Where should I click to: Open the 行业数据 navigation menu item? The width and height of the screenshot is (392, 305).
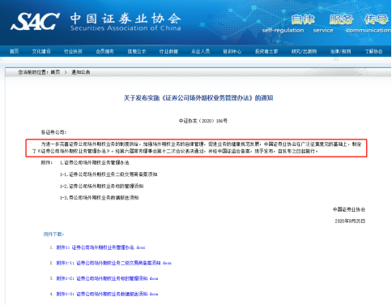pyautogui.click(x=168, y=51)
